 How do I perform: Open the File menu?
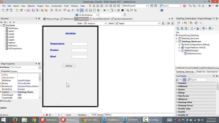pyautogui.click(x=4, y=6)
